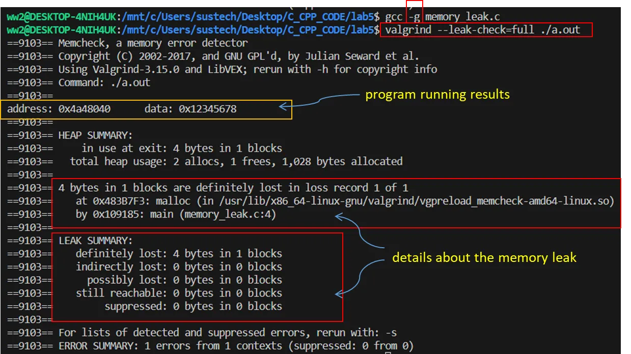This screenshot has height=354, width=631.
Task: Click the valgrind --leak-check=full command text
Action: [x=482, y=29]
